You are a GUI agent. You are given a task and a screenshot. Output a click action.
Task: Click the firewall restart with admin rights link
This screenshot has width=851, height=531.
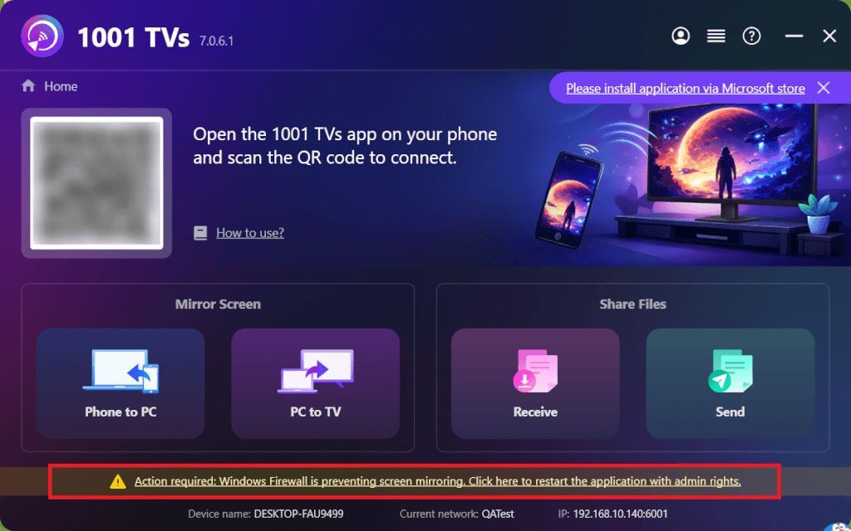pos(437,481)
